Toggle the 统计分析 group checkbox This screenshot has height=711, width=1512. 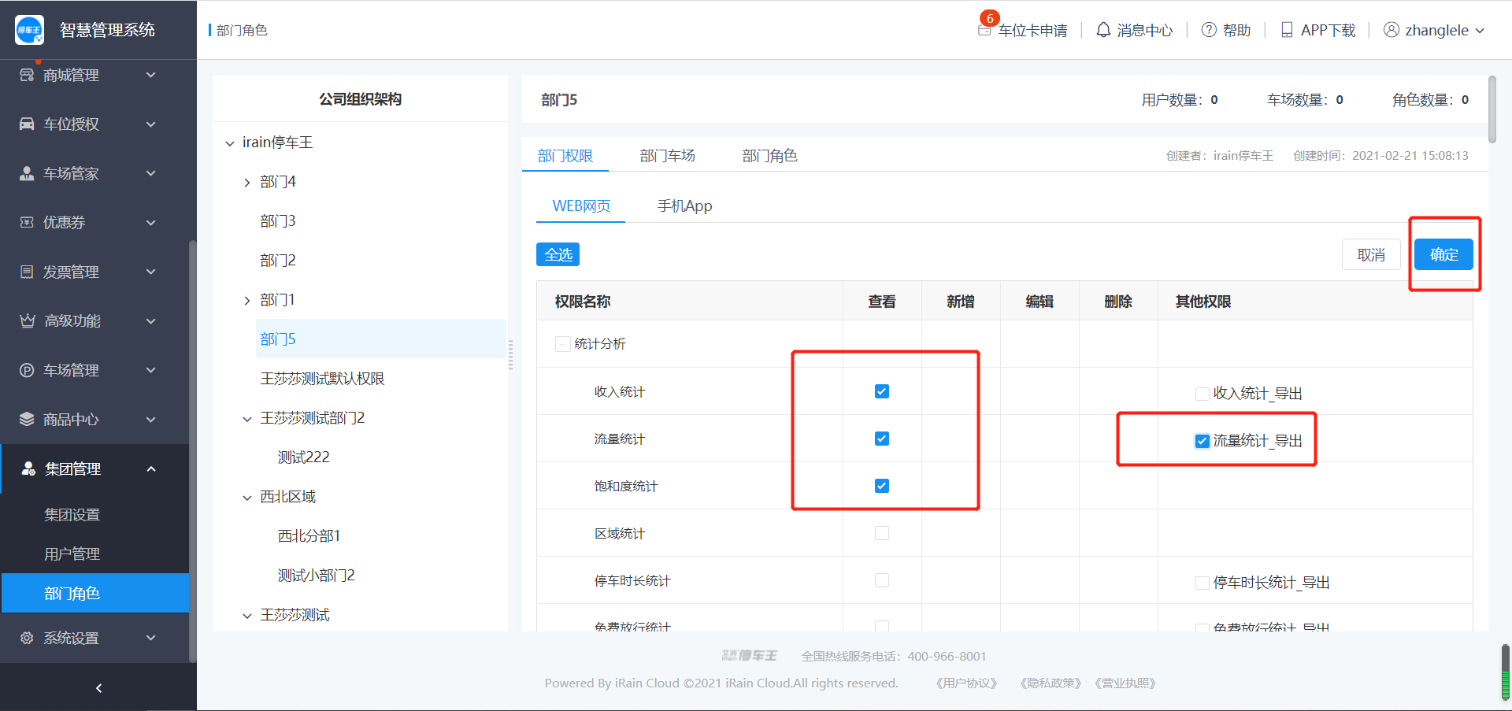[562, 344]
